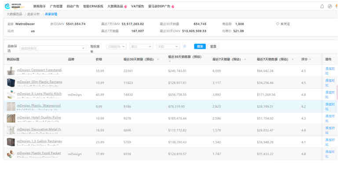Click mDesign brand cell in Food Packet row
The height and width of the screenshot is (171, 344).
point(75,154)
